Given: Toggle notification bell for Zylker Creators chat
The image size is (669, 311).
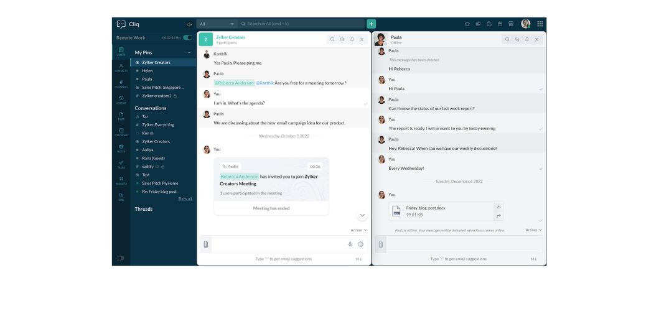Looking at the screenshot, I should point(352,39).
